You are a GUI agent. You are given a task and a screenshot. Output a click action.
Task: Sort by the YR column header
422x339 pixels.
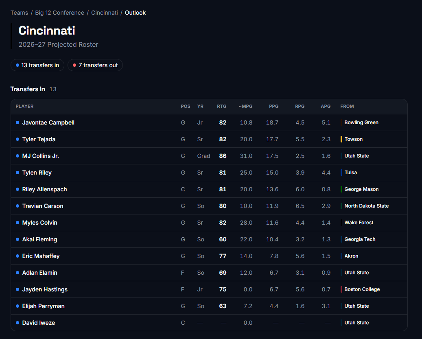pos(200,106)
